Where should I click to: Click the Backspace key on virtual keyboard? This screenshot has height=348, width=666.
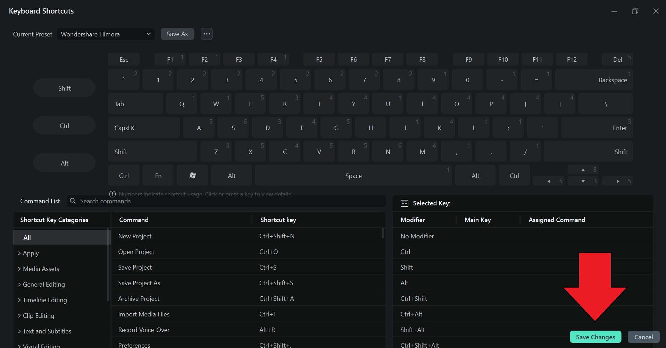point(594,79)
